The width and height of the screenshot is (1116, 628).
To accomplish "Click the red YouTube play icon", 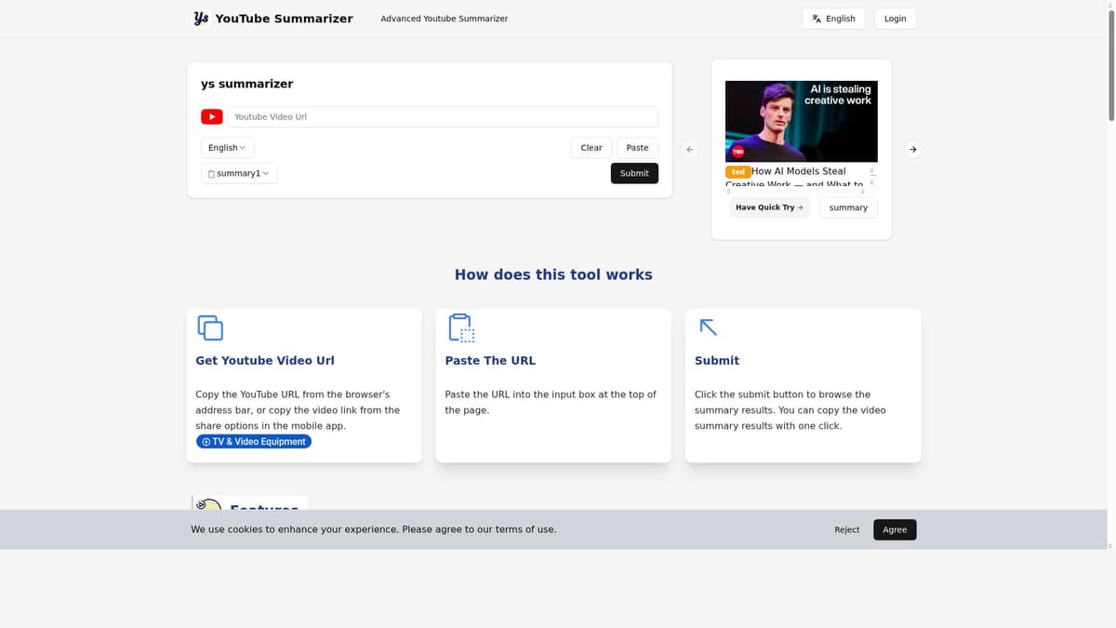I will tap(212, 116).
